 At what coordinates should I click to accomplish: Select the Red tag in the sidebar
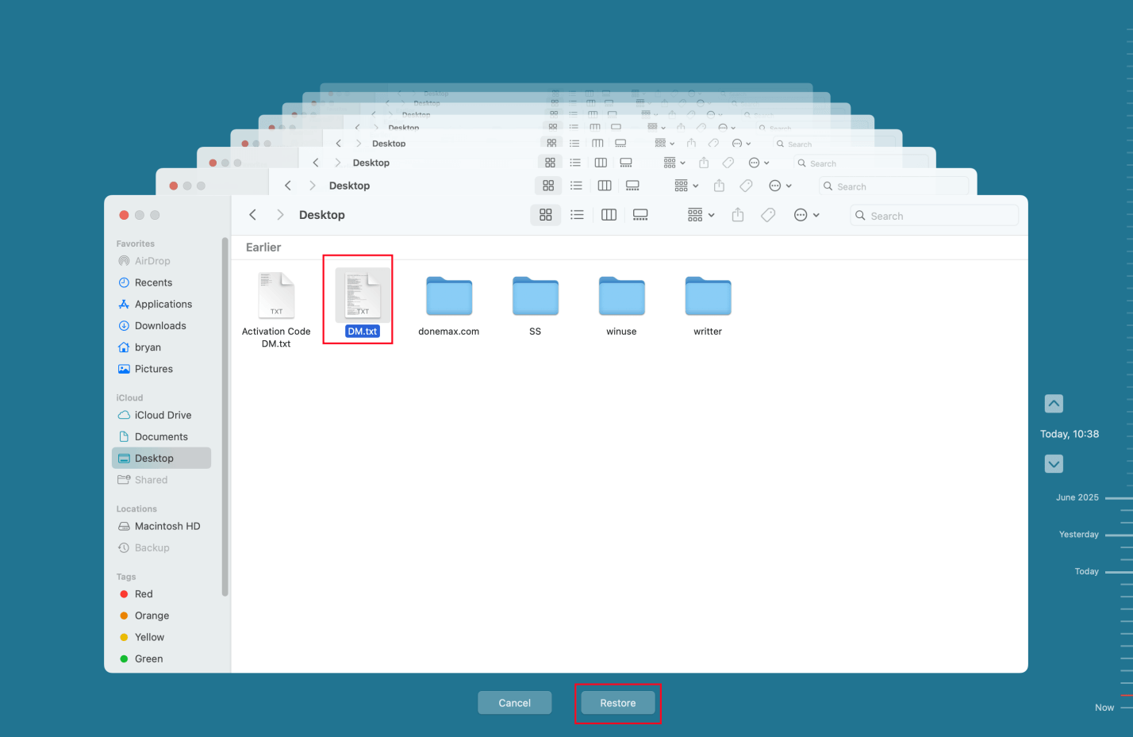pos(144,593)
